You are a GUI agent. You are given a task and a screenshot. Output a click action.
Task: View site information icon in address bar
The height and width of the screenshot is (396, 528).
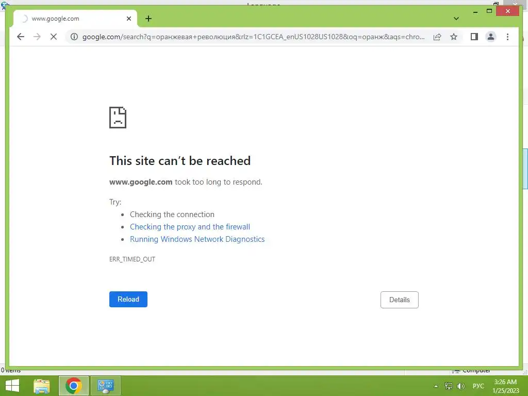pyautogui.click(x=74, y=37)
